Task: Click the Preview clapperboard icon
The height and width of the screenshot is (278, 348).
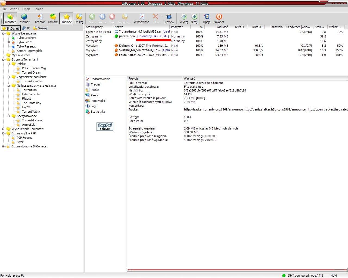Action: [x=169, y=18]
